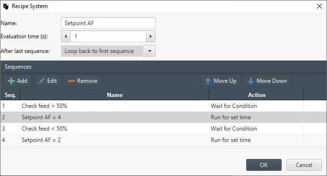The height and width of the screenshot is (176, 327).
Task: Click the evaluation time value field
Action: [x=108, y=36]
